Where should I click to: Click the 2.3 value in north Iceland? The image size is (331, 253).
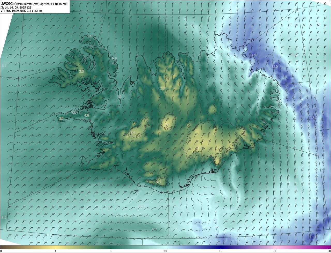tap(162, 88)
